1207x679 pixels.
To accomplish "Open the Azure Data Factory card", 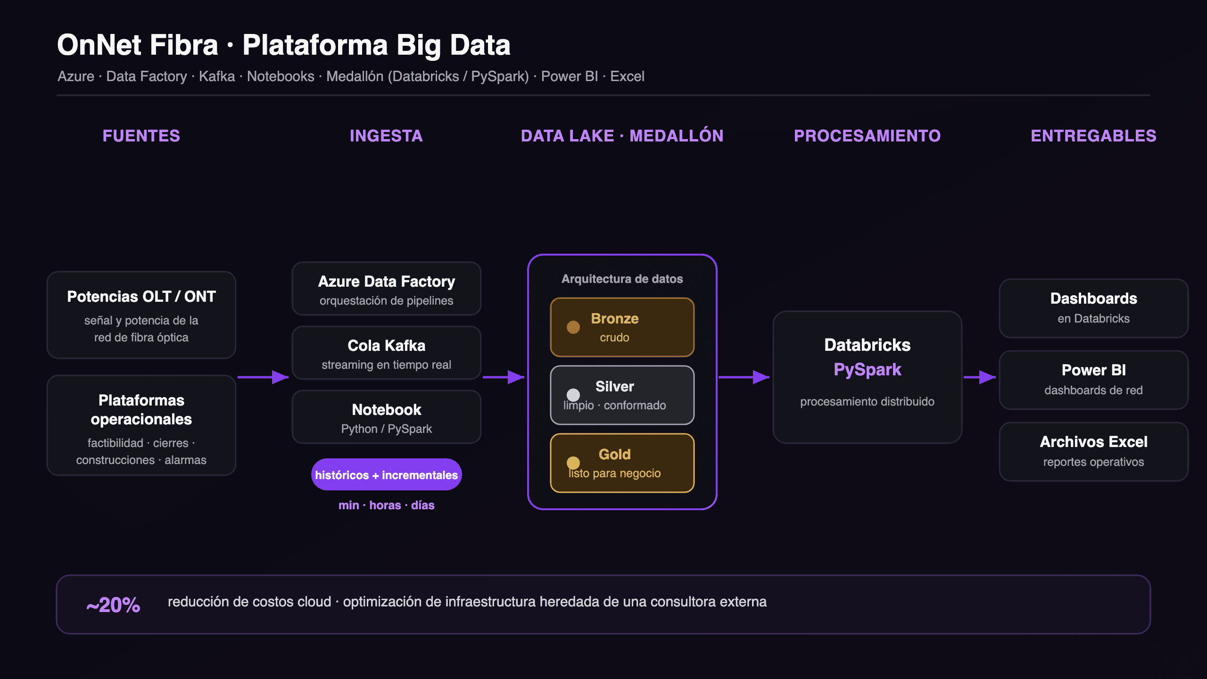I will click(387, 289).
